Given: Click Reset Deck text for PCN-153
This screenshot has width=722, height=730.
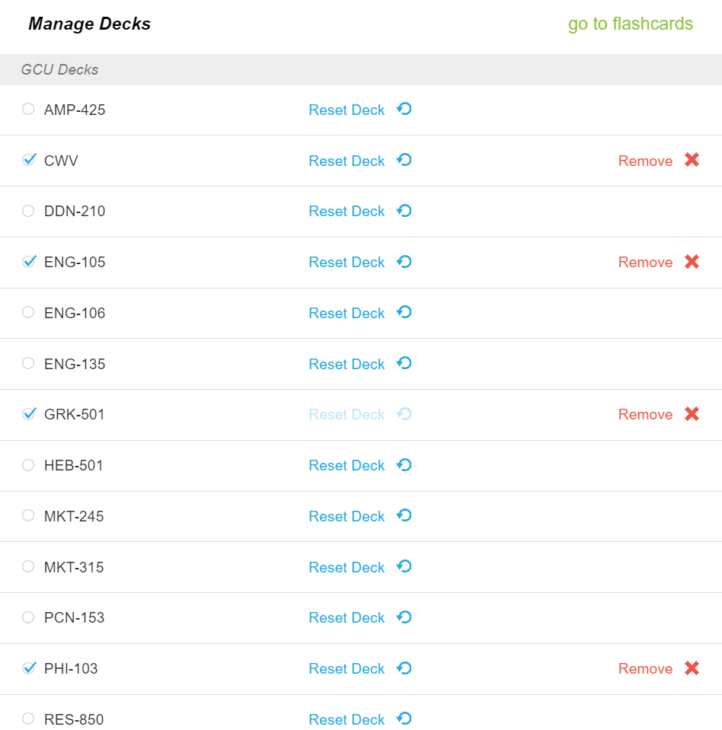Looking at the screenshot, I should pyautogui.click(x=347, y=618).
